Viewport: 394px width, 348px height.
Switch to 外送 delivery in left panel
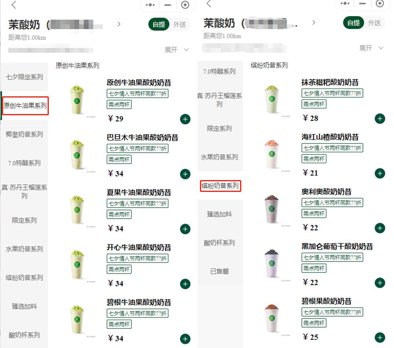[179, 24]
